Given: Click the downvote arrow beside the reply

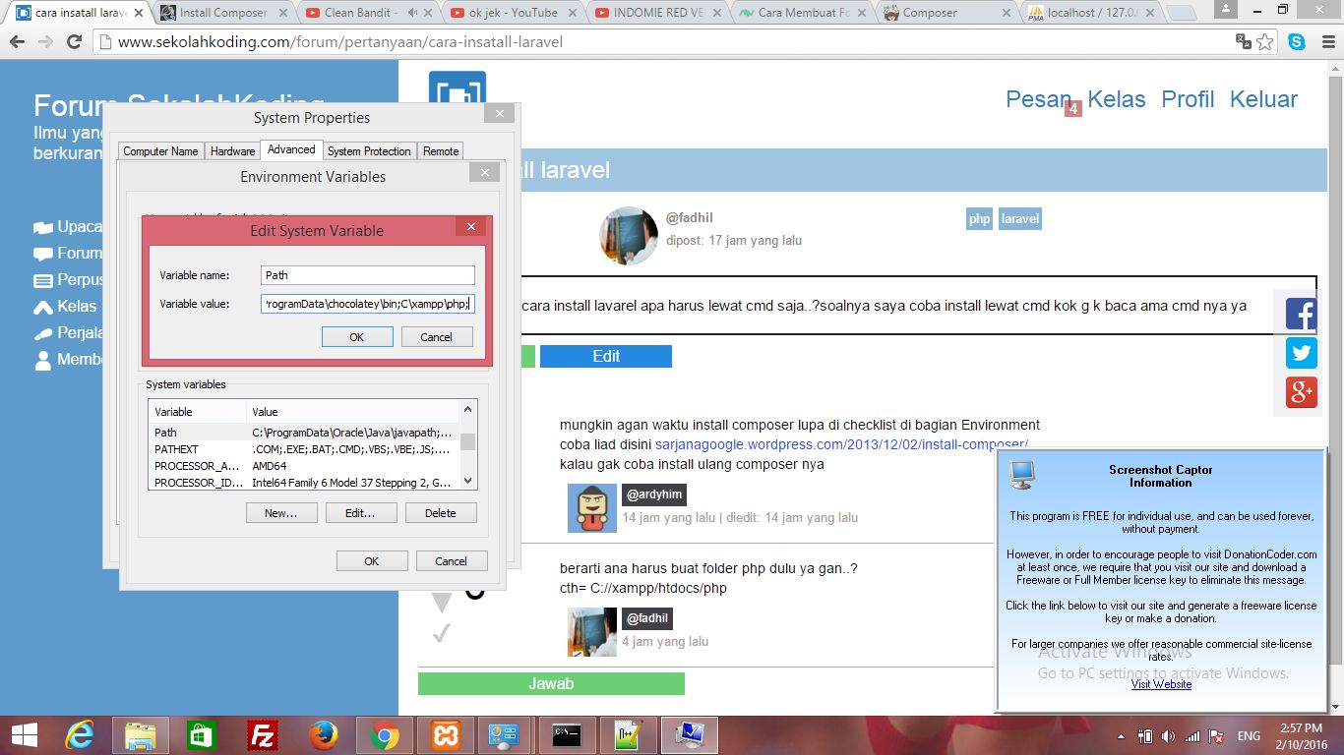Looking at the screenshot, I should [442, 602].
